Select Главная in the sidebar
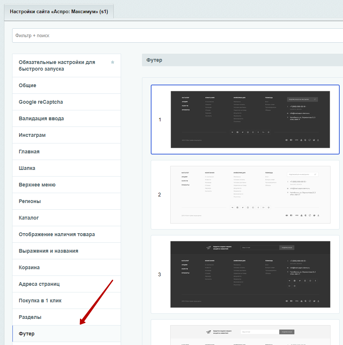343x345 pixels. (66, 152)
